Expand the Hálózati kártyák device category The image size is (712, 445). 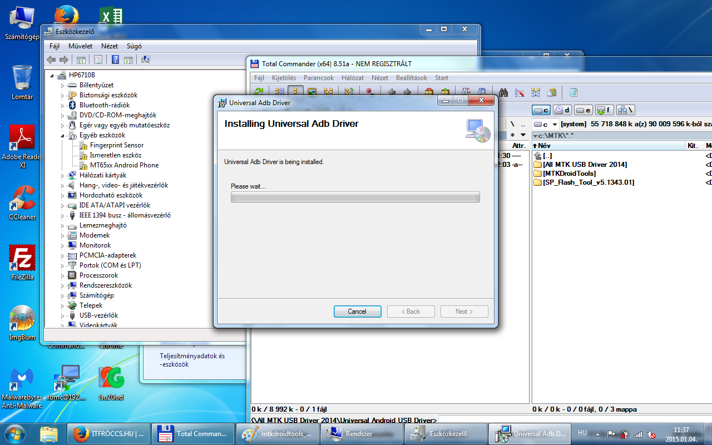(62, 175)
